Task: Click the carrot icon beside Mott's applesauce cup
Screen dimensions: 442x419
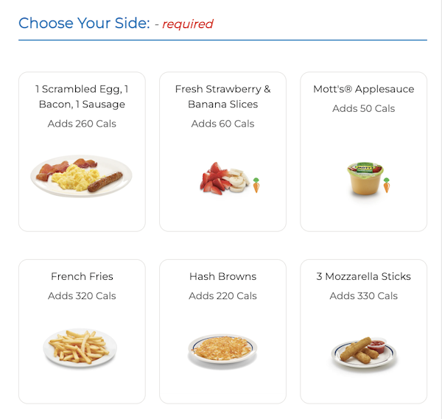Action: [x=387, y=185]
